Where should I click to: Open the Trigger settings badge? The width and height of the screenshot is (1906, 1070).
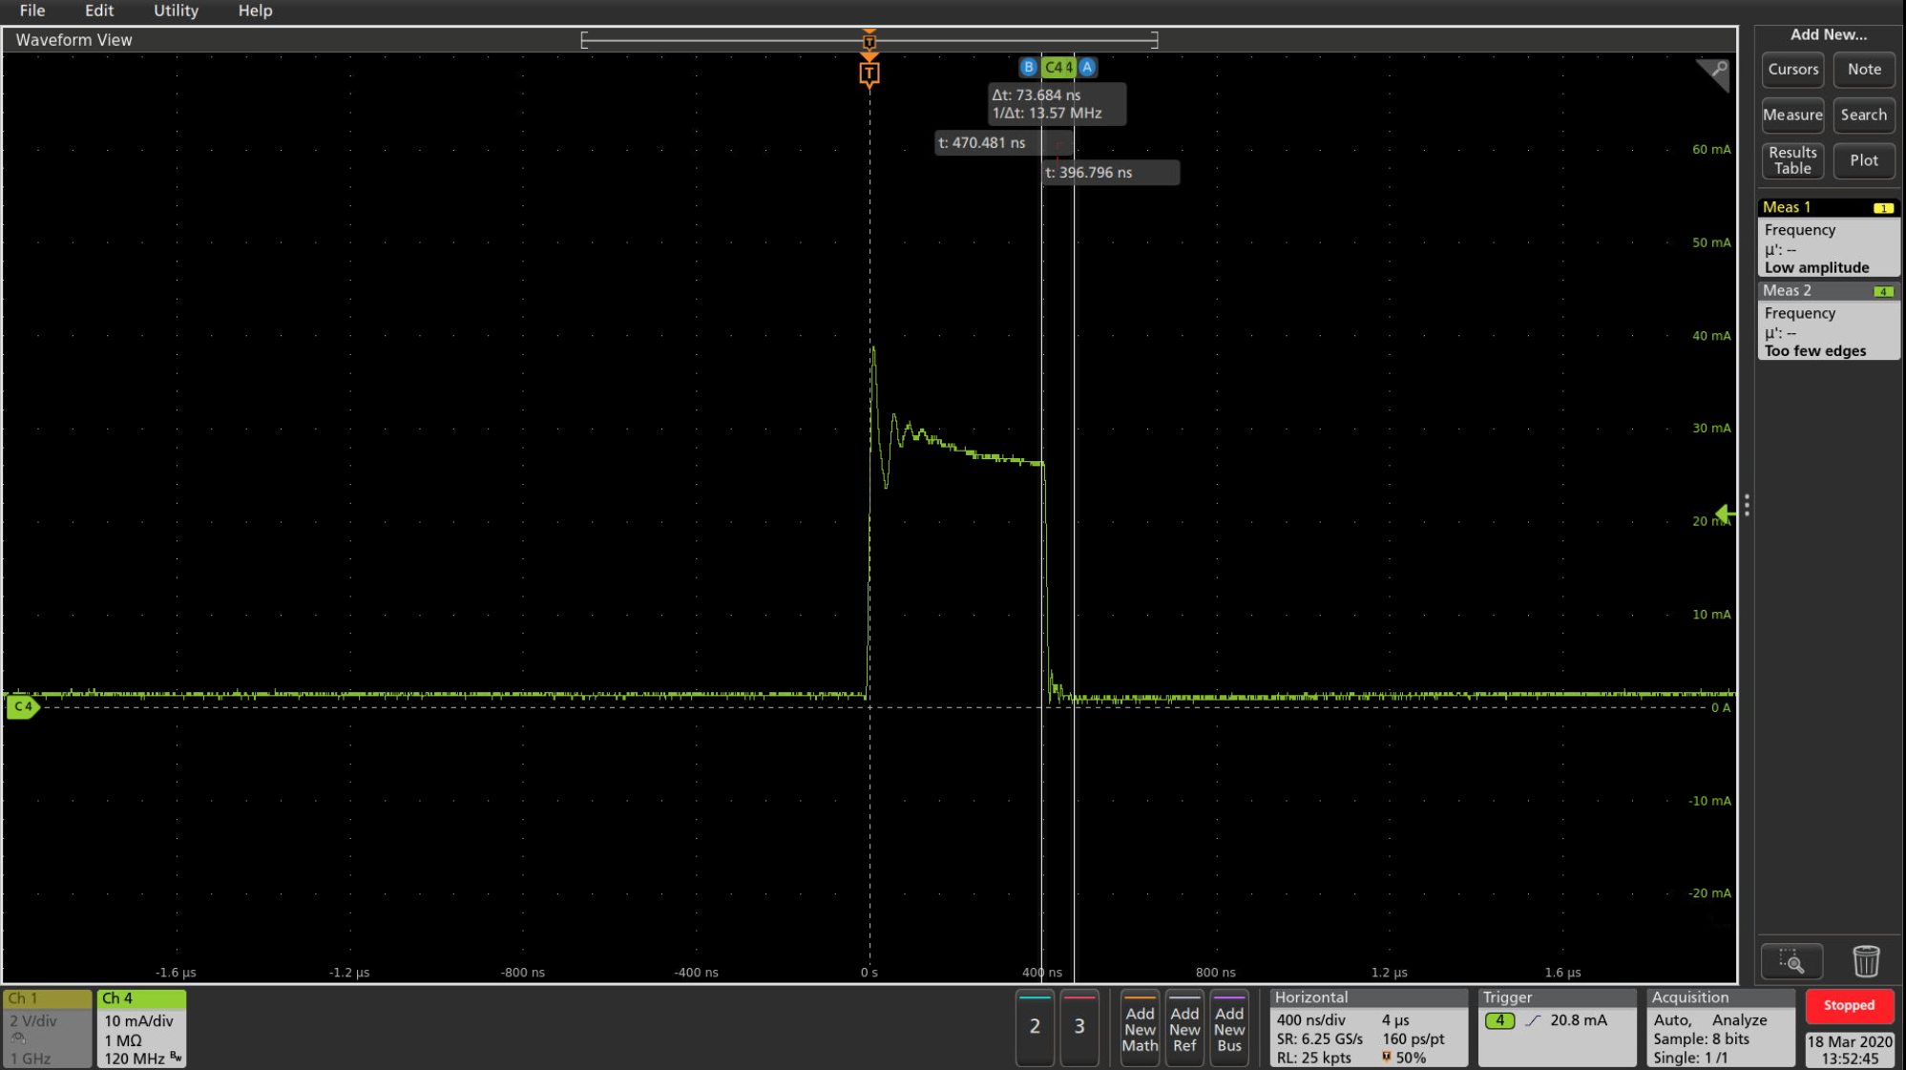pyautogui.click(x=1556, y=1028)
